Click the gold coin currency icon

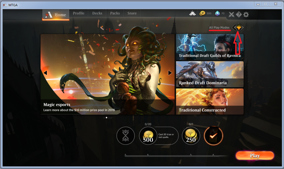202,13
